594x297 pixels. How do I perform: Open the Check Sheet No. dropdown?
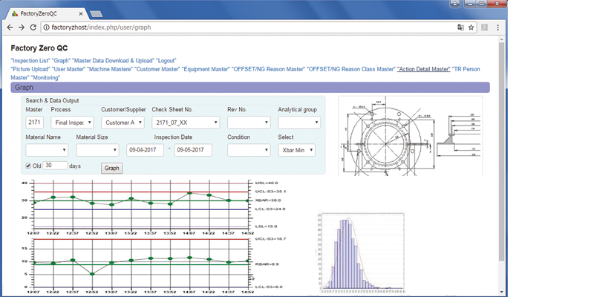[186, 123]
